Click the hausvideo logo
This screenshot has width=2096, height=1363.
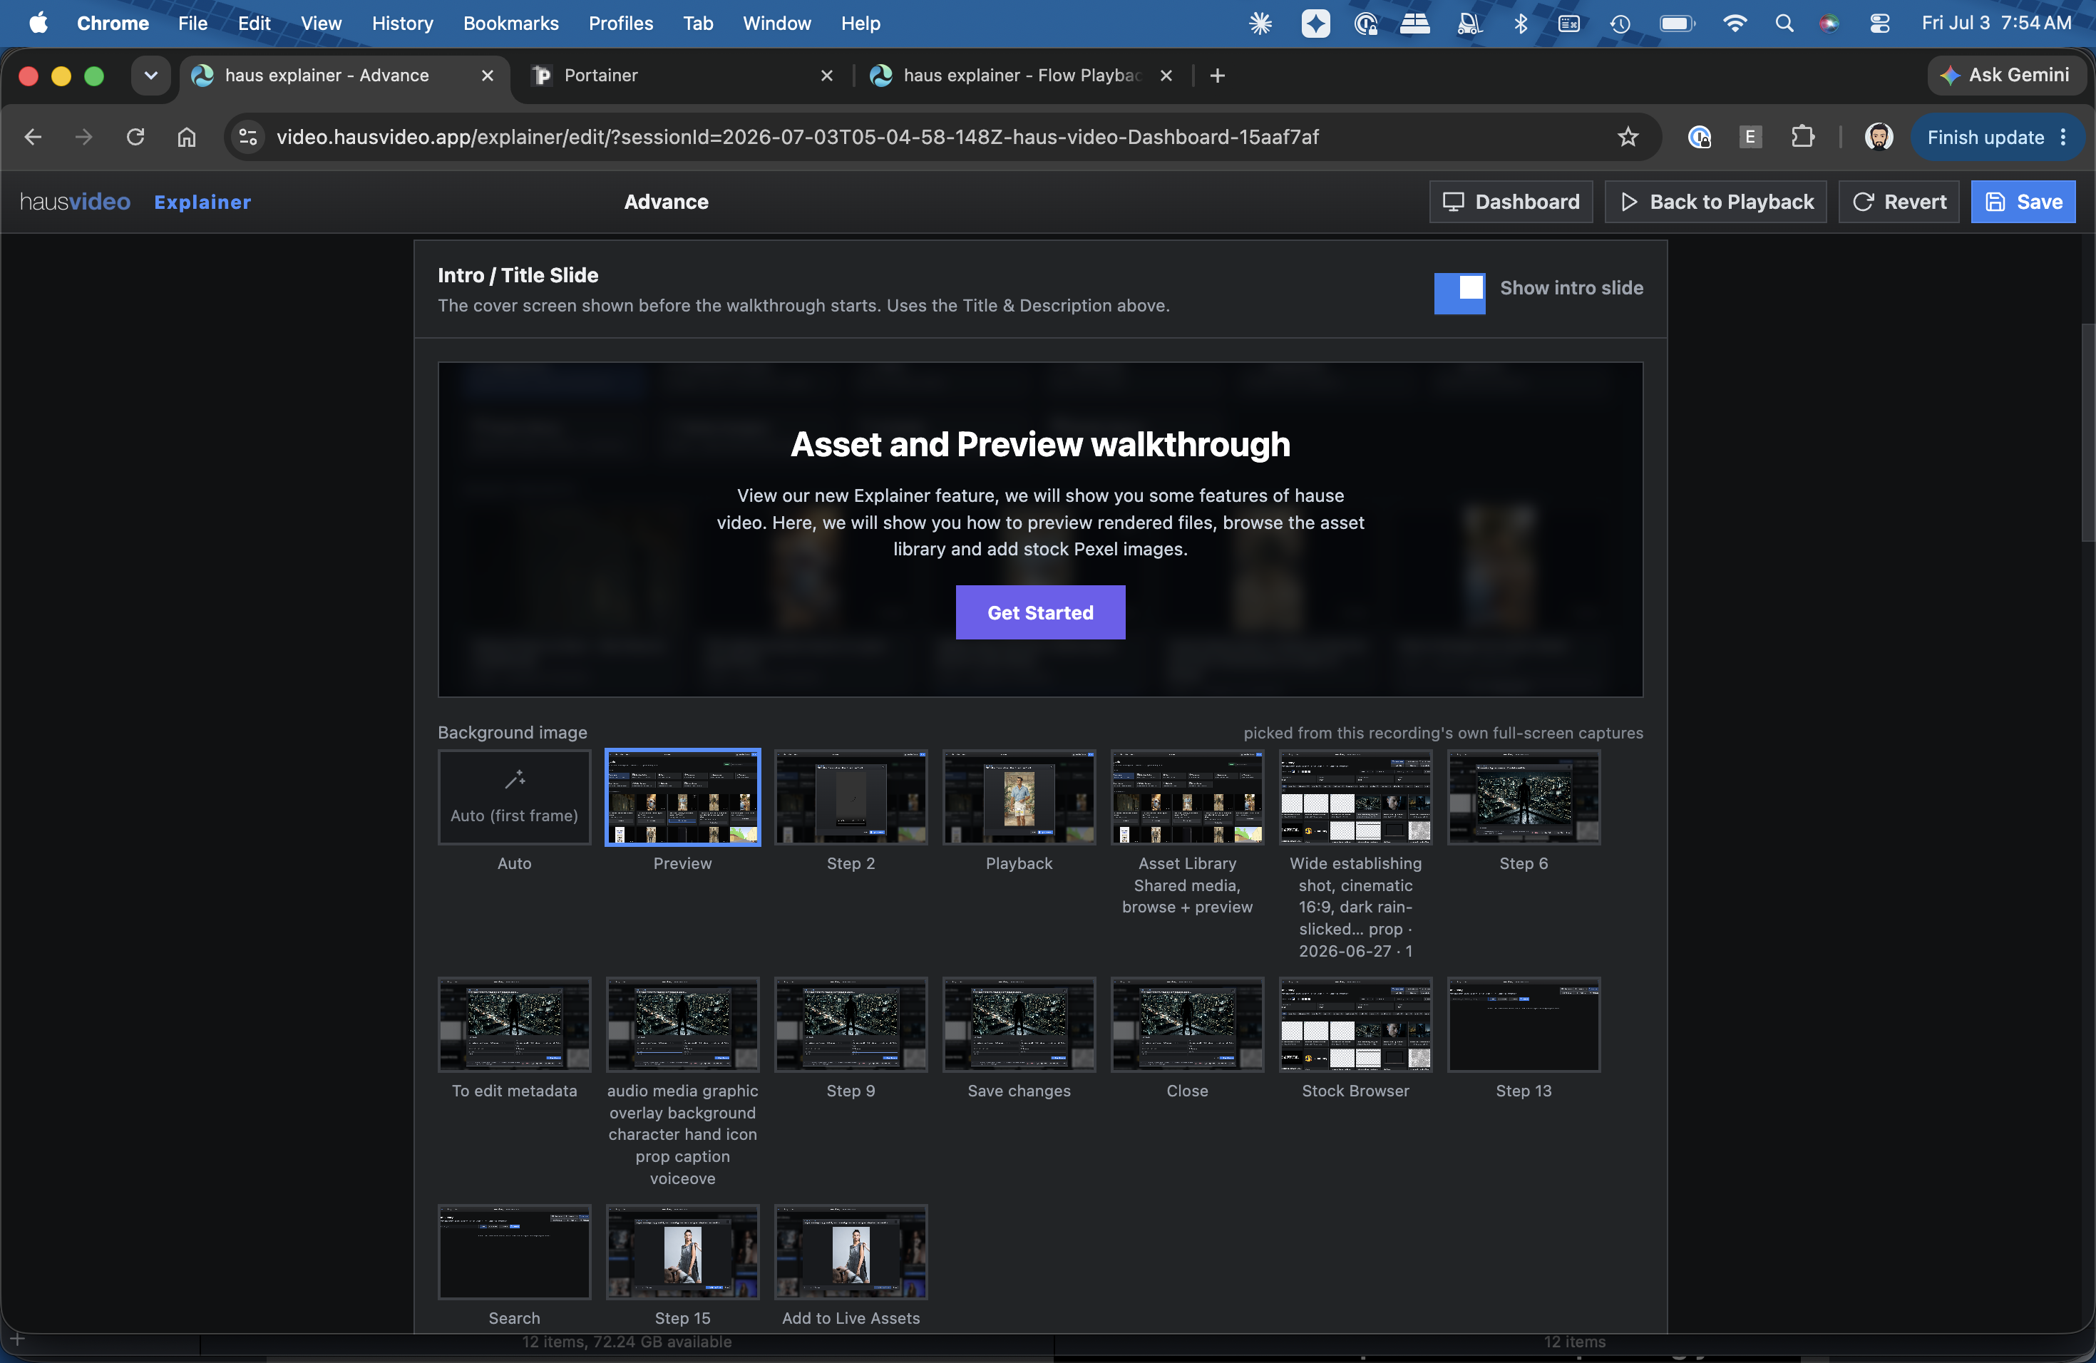point(75,202)
